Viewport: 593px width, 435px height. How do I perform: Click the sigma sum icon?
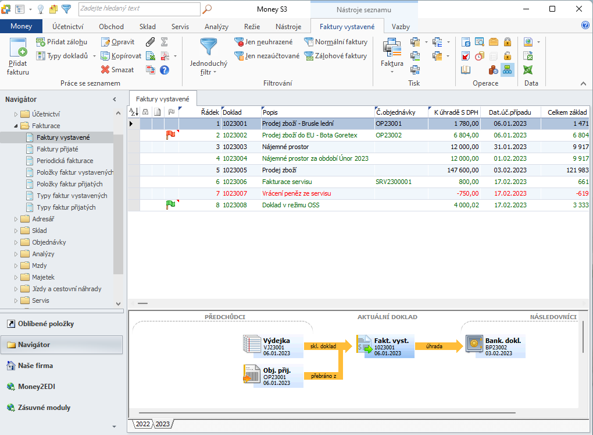(164, 42)
